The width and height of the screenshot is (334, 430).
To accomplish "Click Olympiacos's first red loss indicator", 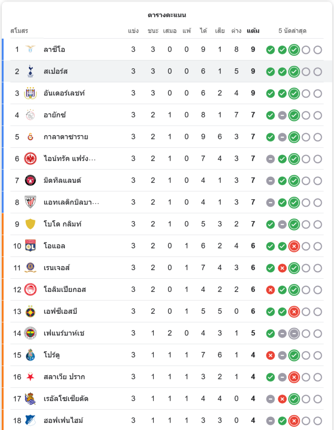I will pos(270,290).
